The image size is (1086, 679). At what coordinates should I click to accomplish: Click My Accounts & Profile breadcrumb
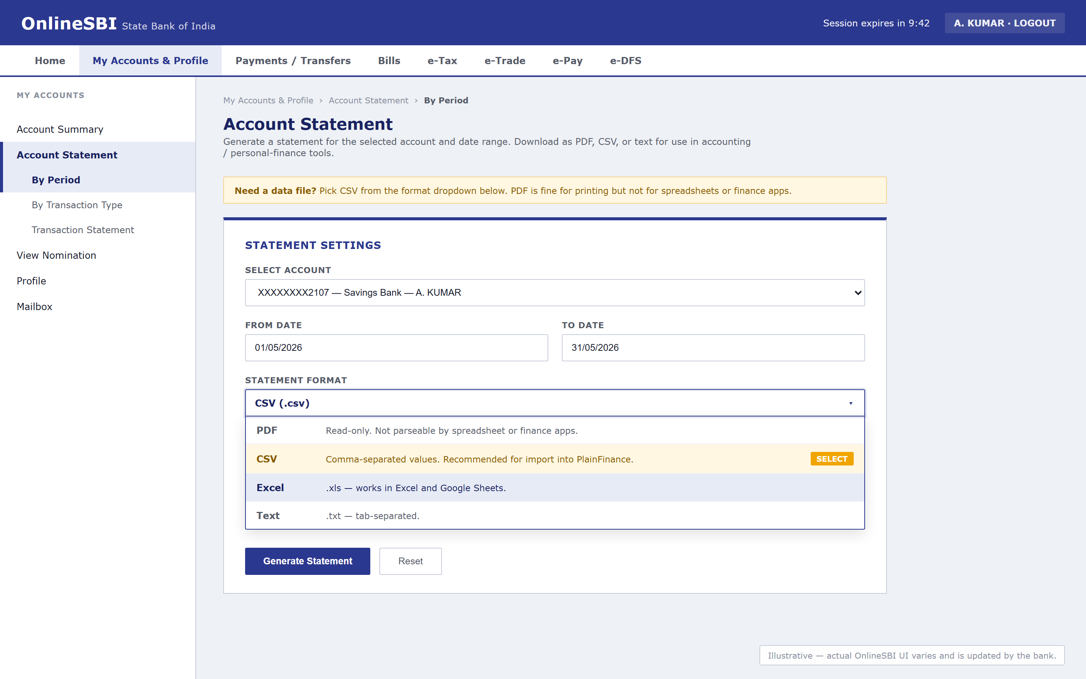(268, 101)
